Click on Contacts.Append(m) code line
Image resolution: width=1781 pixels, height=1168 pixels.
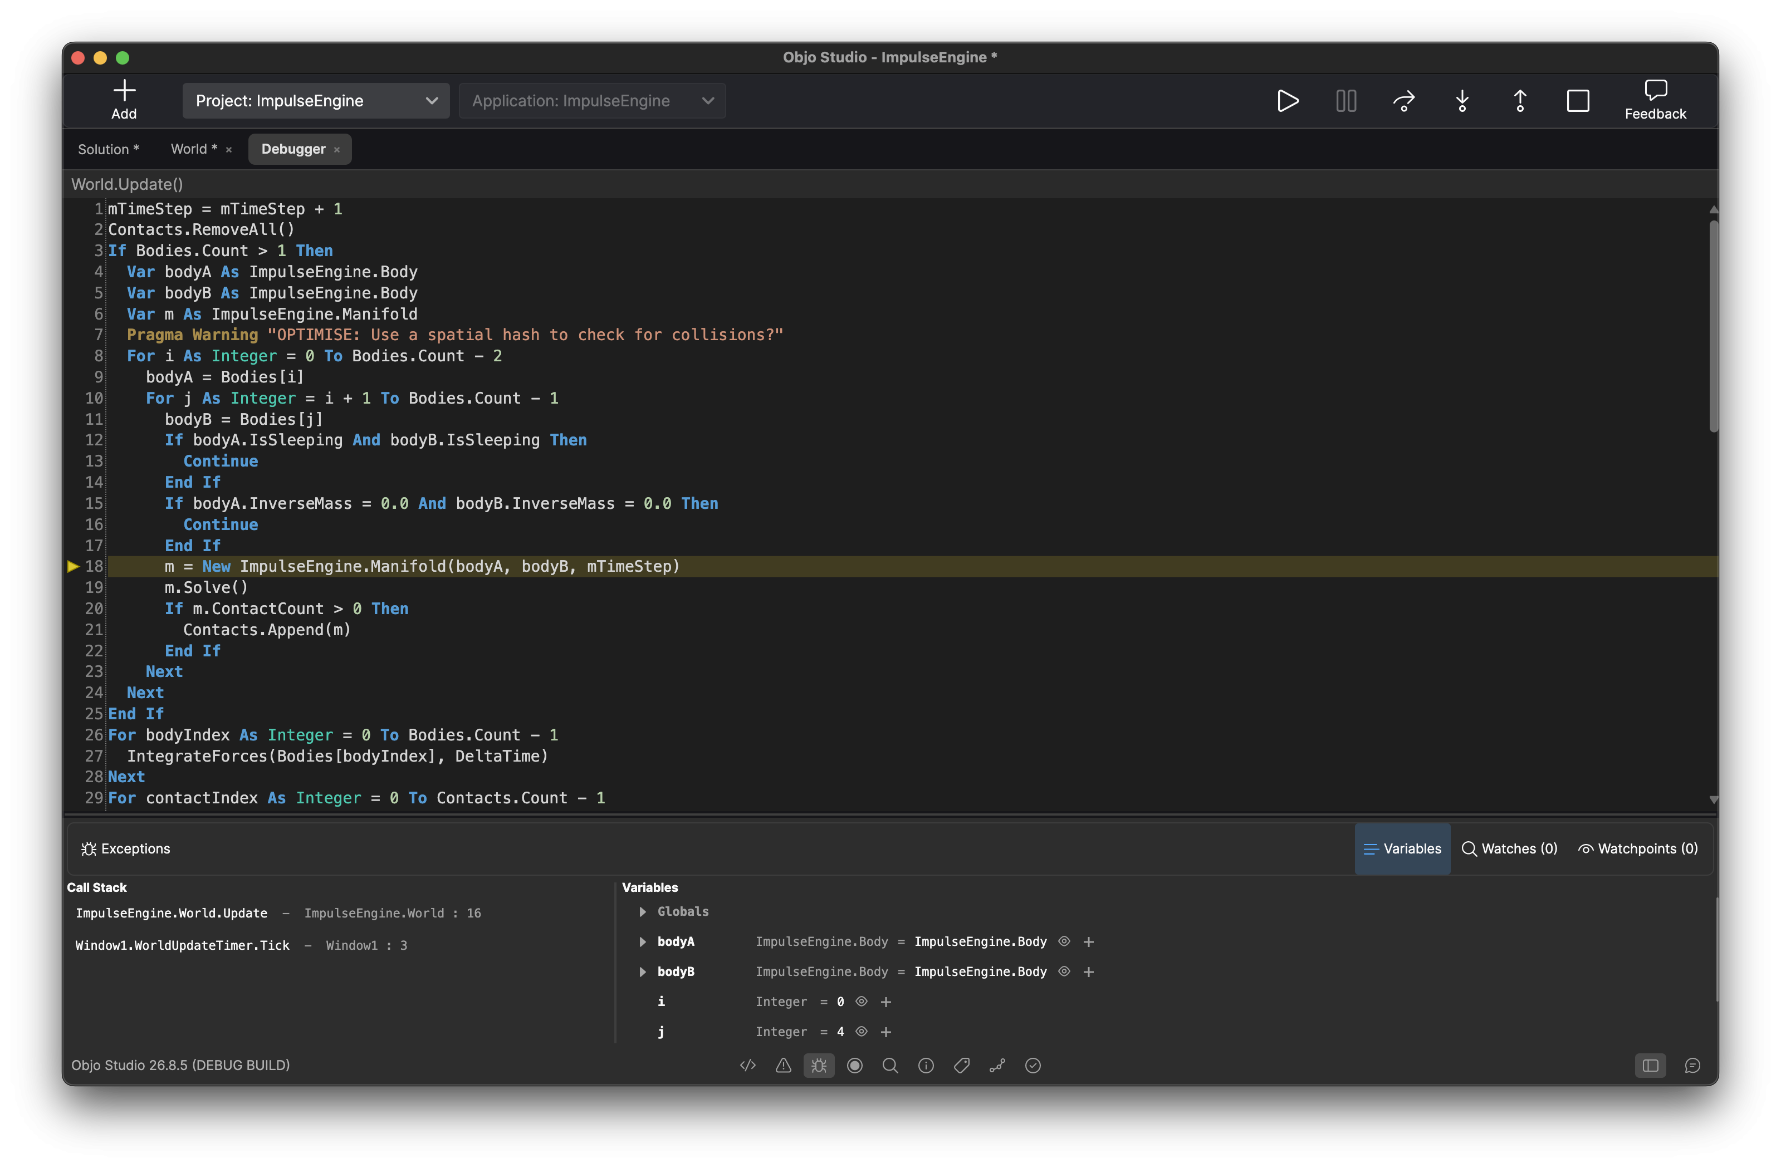click(266, 629)
